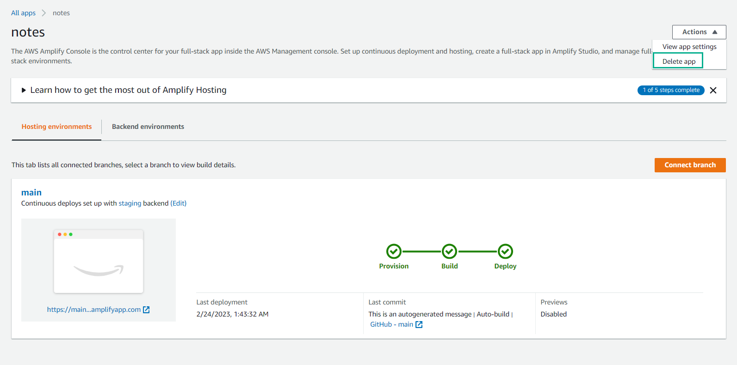The image size is (737, 365).
Task: Click the last deployment timestamp 2/24/2023
Action: (x=232, y=314)
